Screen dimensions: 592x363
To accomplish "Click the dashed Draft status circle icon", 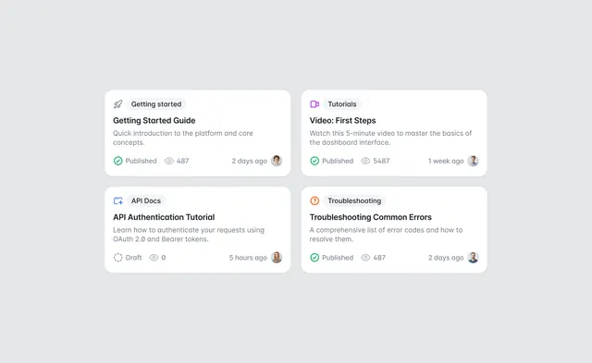I will click(117, 258).
